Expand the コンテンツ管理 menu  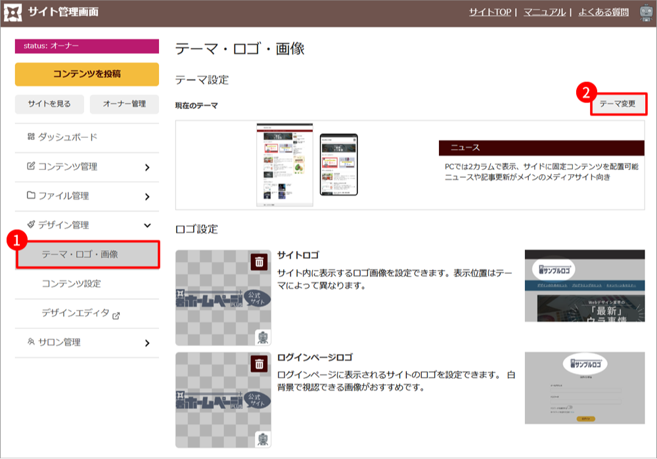coord(87,167)
